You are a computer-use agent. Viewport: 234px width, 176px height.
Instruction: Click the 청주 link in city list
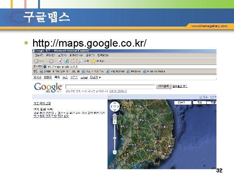pyautogui.click(x=42, y=116)
